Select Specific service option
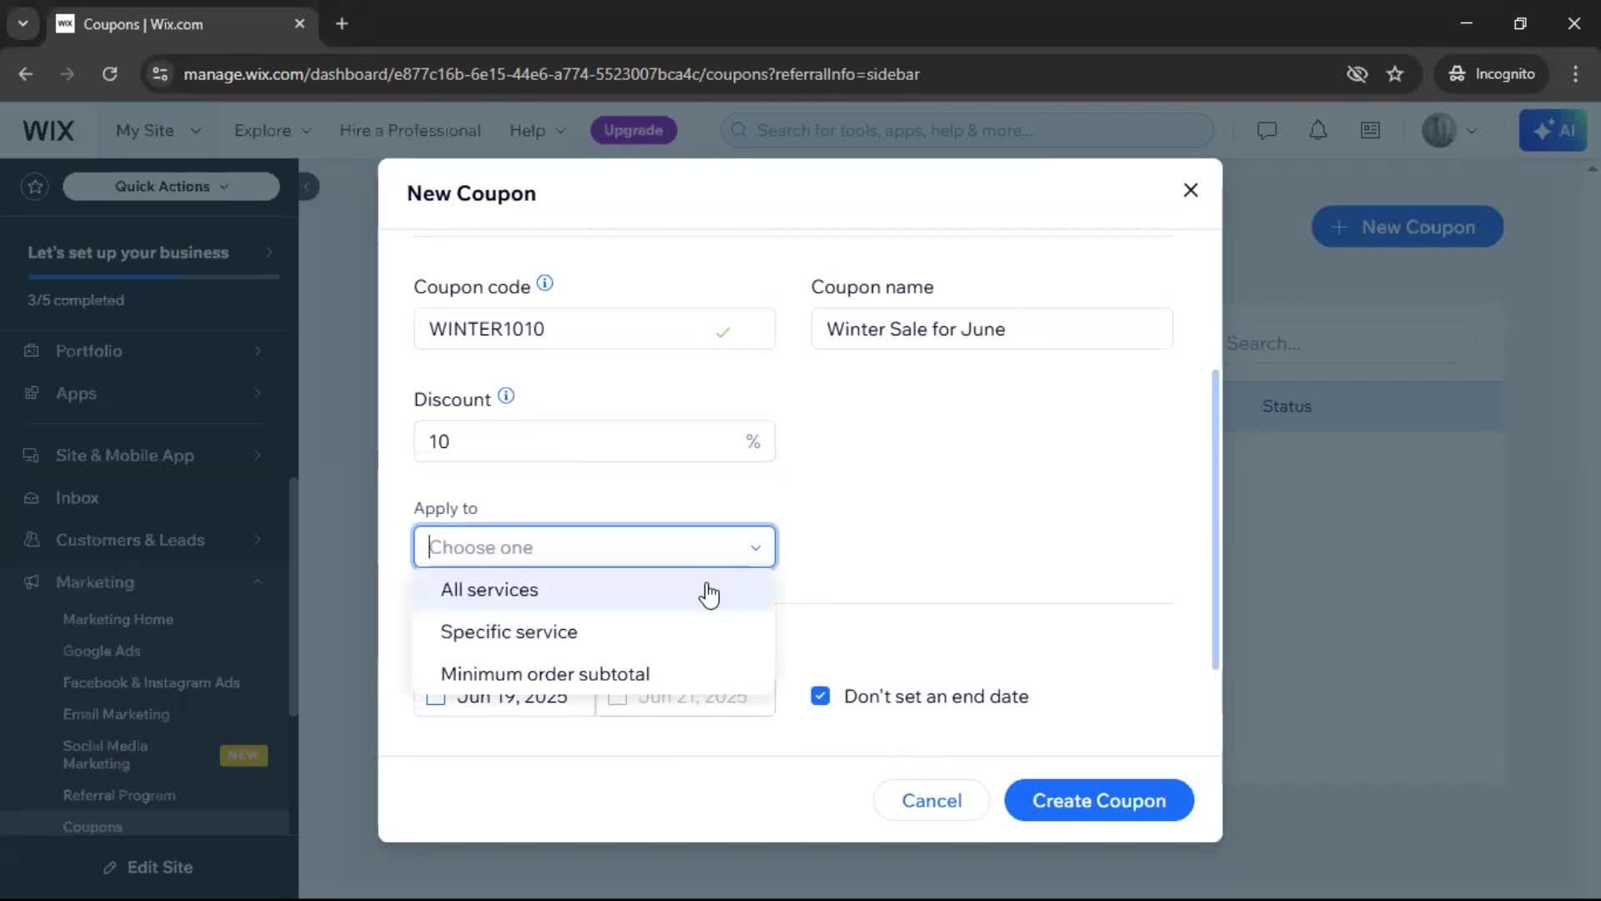1601x901 pixels. [x=594, y=632]
